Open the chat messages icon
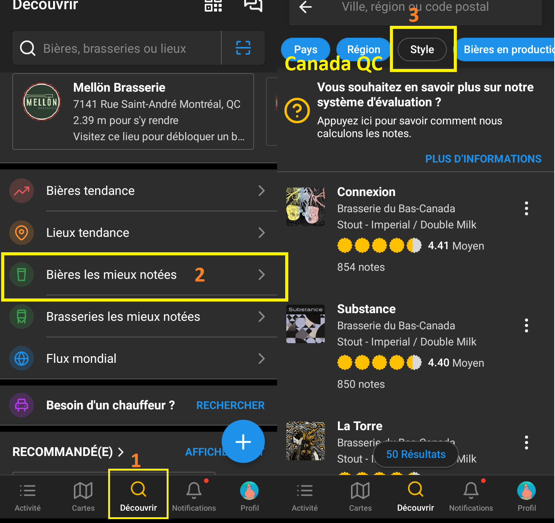This screenshot has width=555, height=523. point(253,5)
